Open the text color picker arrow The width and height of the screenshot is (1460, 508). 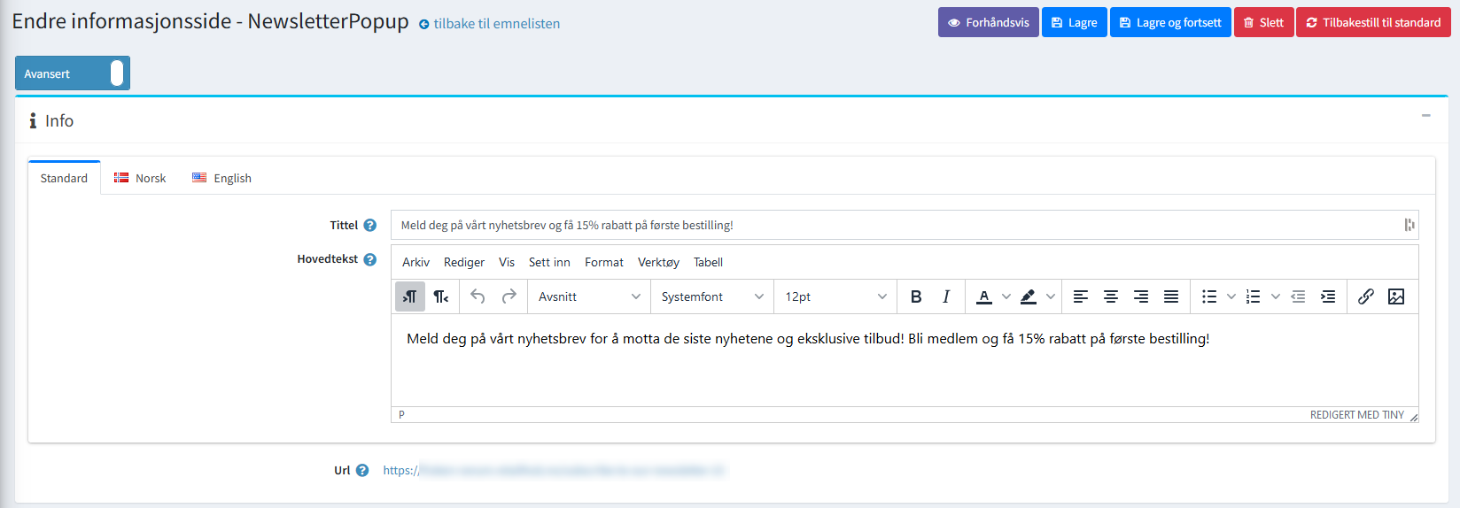point(1006,296)
